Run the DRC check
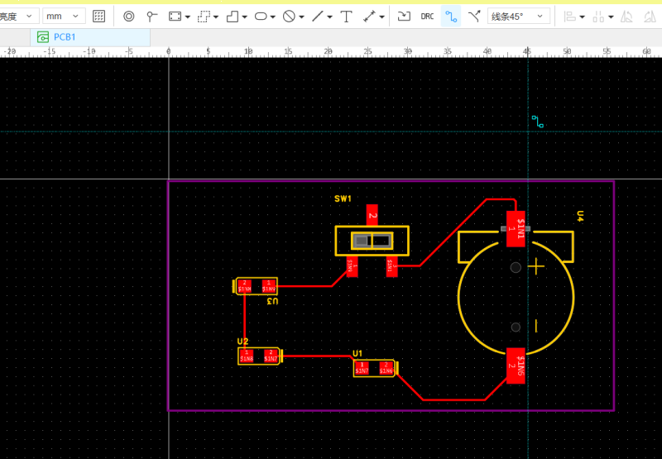The width and height of the screenshot is (662, 459). coord(427,16)
